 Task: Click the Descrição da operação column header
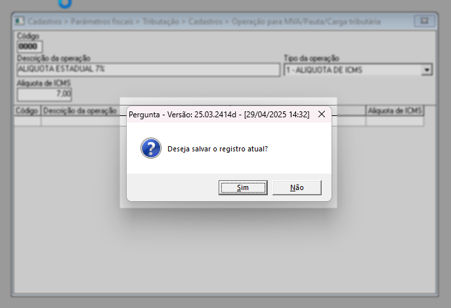[x=80, y=111]
